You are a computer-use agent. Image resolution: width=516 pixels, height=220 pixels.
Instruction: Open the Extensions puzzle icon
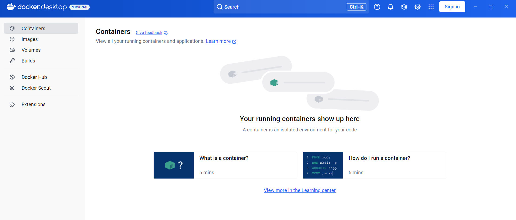pos(12,104)
